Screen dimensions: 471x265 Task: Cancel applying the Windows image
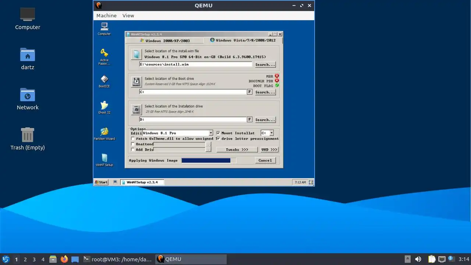point(265,160)
